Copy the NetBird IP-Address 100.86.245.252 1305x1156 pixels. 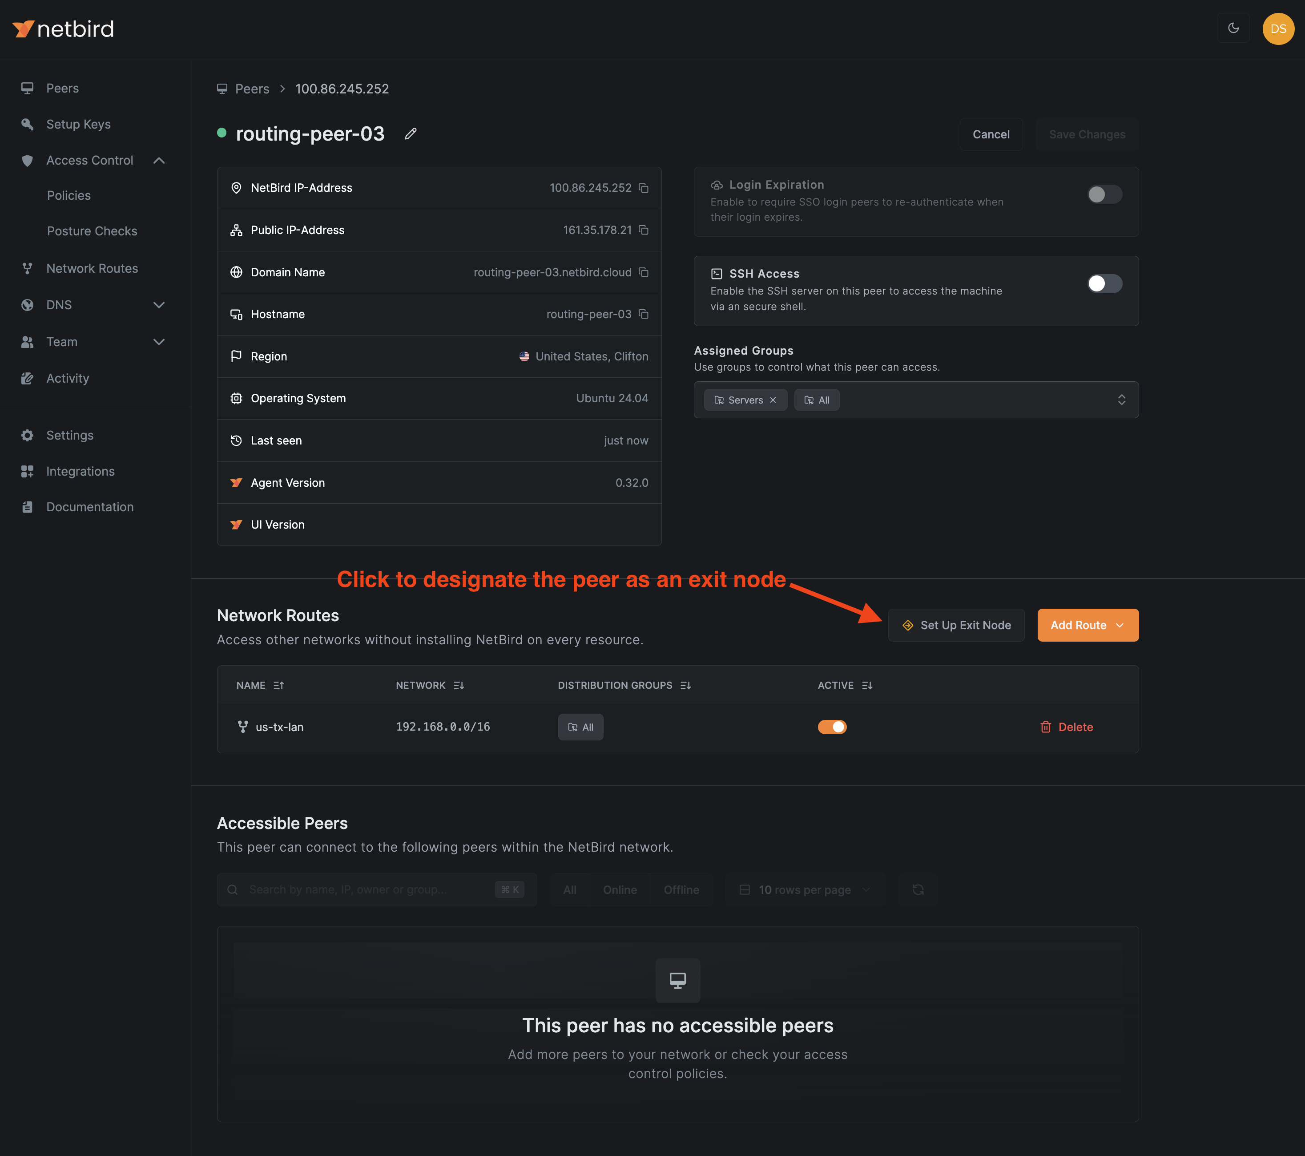(x=644, y=188)
